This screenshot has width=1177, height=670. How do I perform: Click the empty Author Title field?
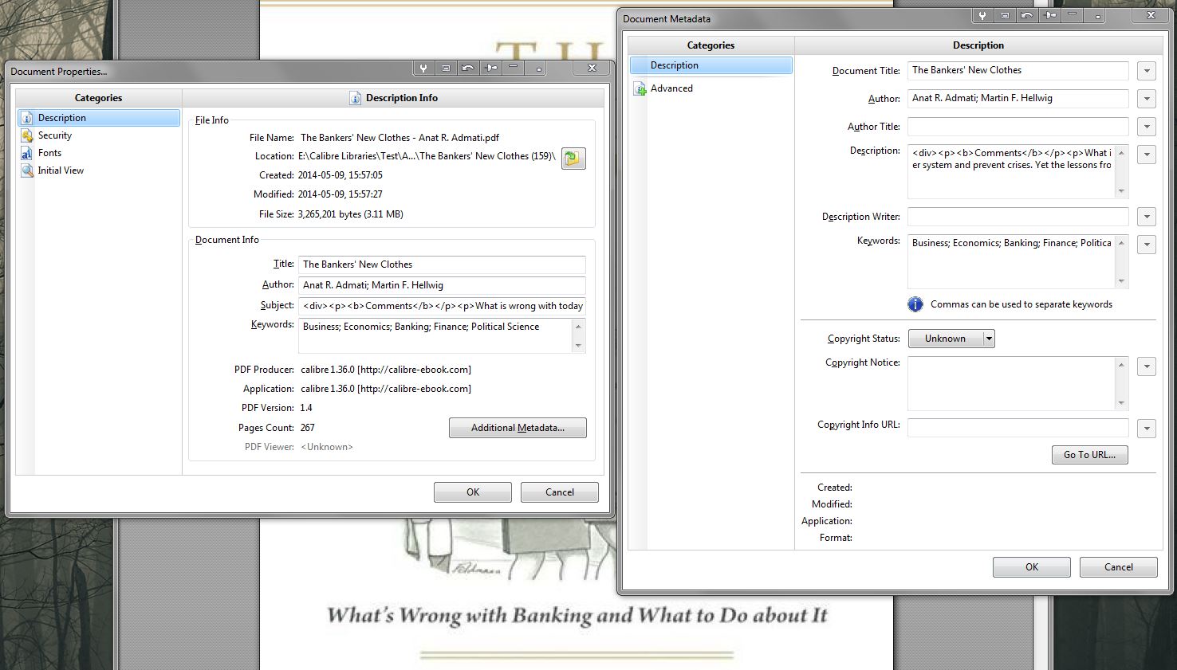(1018, 127)
